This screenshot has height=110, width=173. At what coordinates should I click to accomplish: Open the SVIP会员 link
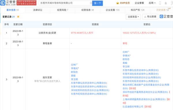click(125, 3)
